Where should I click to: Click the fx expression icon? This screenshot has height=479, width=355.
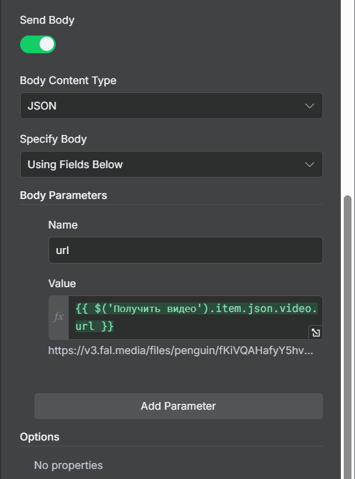click(x=59, y=317)
